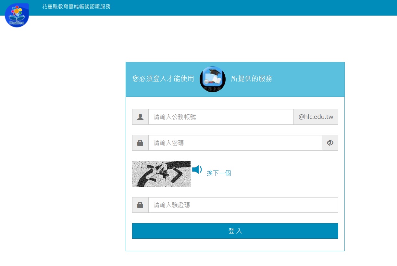397x266 pixels.
Task: Click the graduation cap application icon
Action: [x=212, y=79]
